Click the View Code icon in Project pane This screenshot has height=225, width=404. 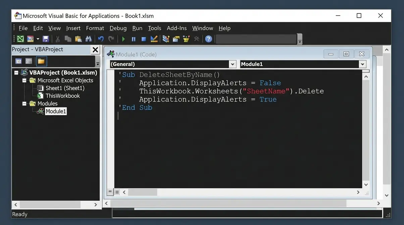pyautogui.click(x=19, y=61)
